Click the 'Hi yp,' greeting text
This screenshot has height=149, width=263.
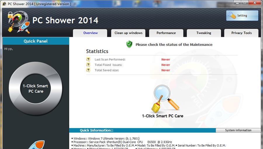coord(8,49)
